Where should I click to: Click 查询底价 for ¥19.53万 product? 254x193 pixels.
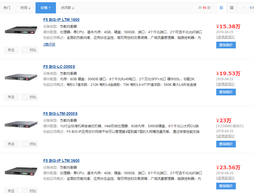(x=226, y=92)
